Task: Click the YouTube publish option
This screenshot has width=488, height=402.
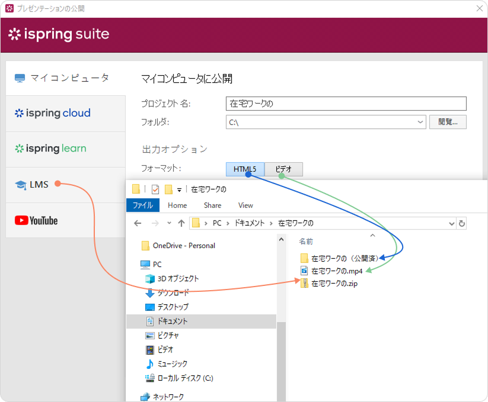Action: 37,220
